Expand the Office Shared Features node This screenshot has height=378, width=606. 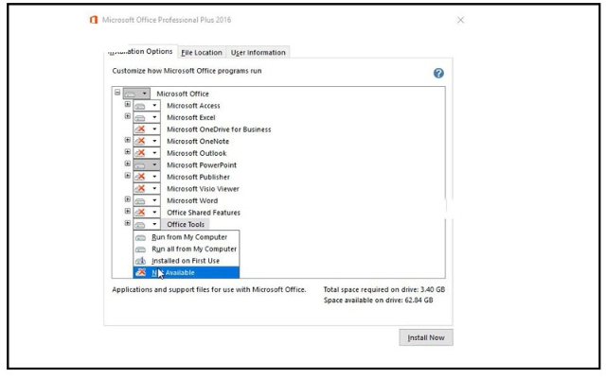tap(127, 211)
